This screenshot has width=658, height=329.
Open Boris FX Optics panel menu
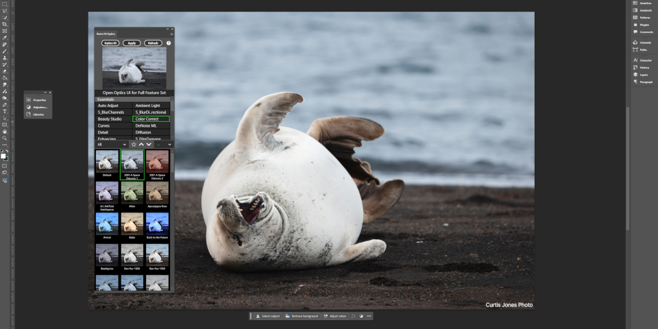coord(171,34)
